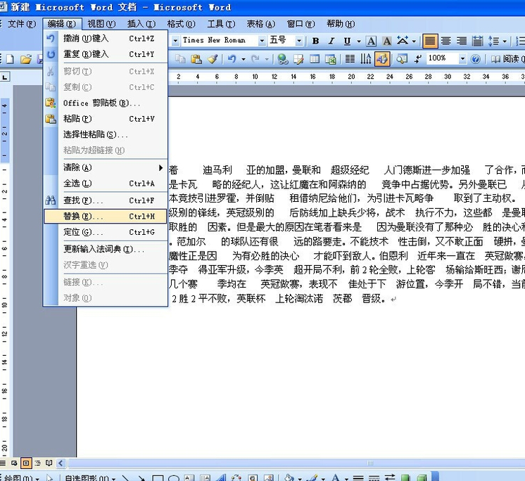Expand the Undo history dropdown arrow
The height and width of the screenshot is (481, 525).
click(x=243, y=59)
